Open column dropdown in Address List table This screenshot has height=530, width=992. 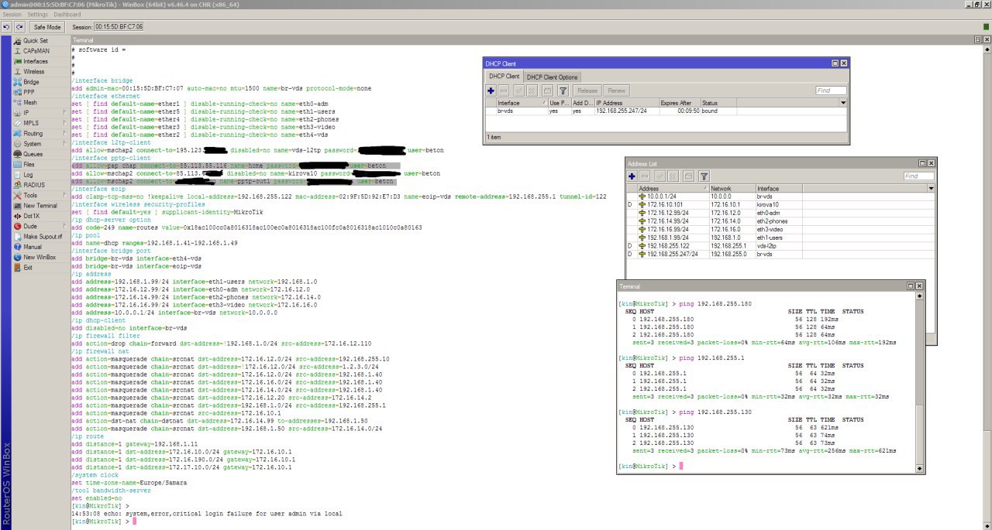pos(930,188)
